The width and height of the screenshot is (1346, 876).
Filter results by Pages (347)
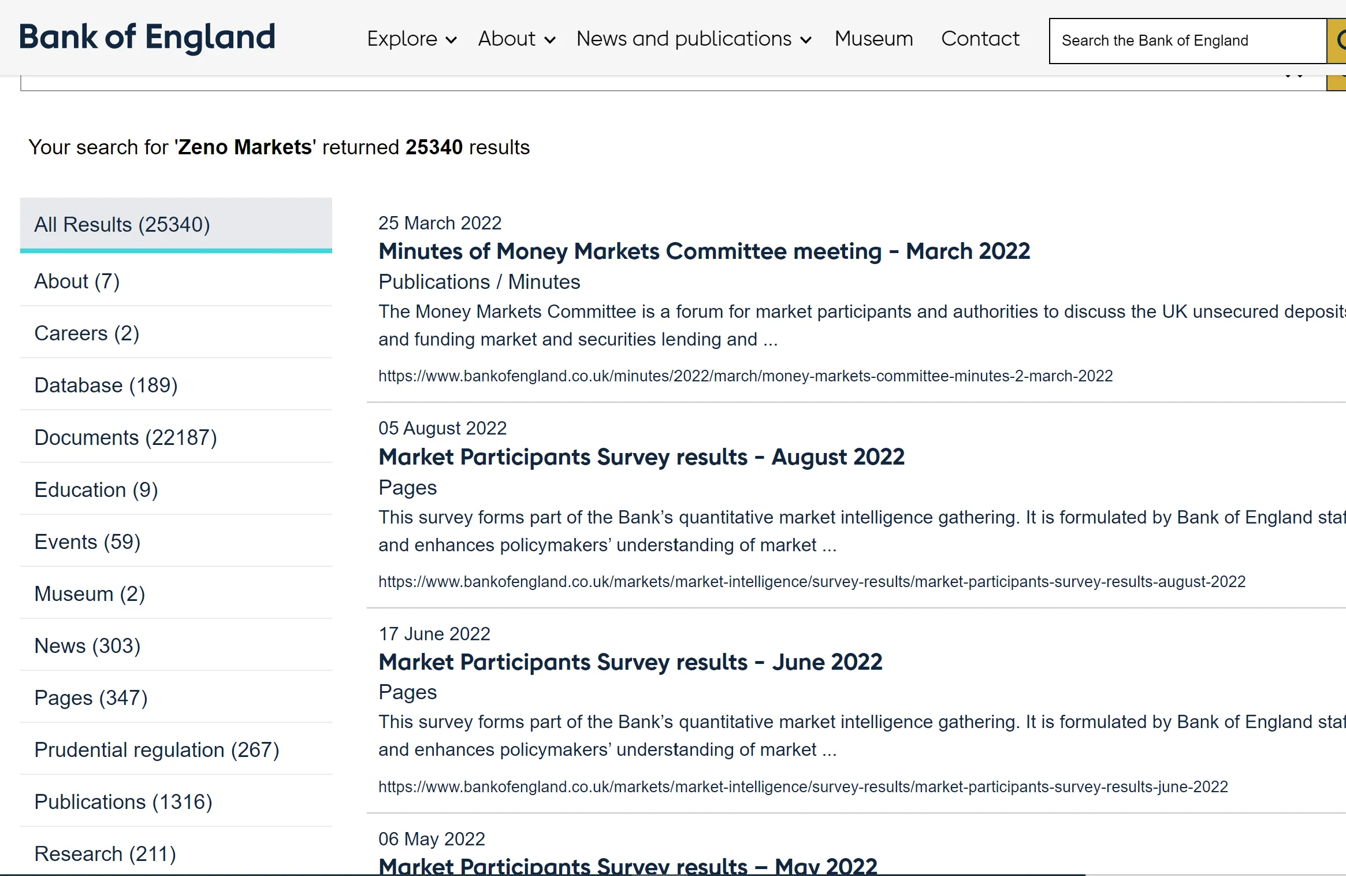[176, 697]
